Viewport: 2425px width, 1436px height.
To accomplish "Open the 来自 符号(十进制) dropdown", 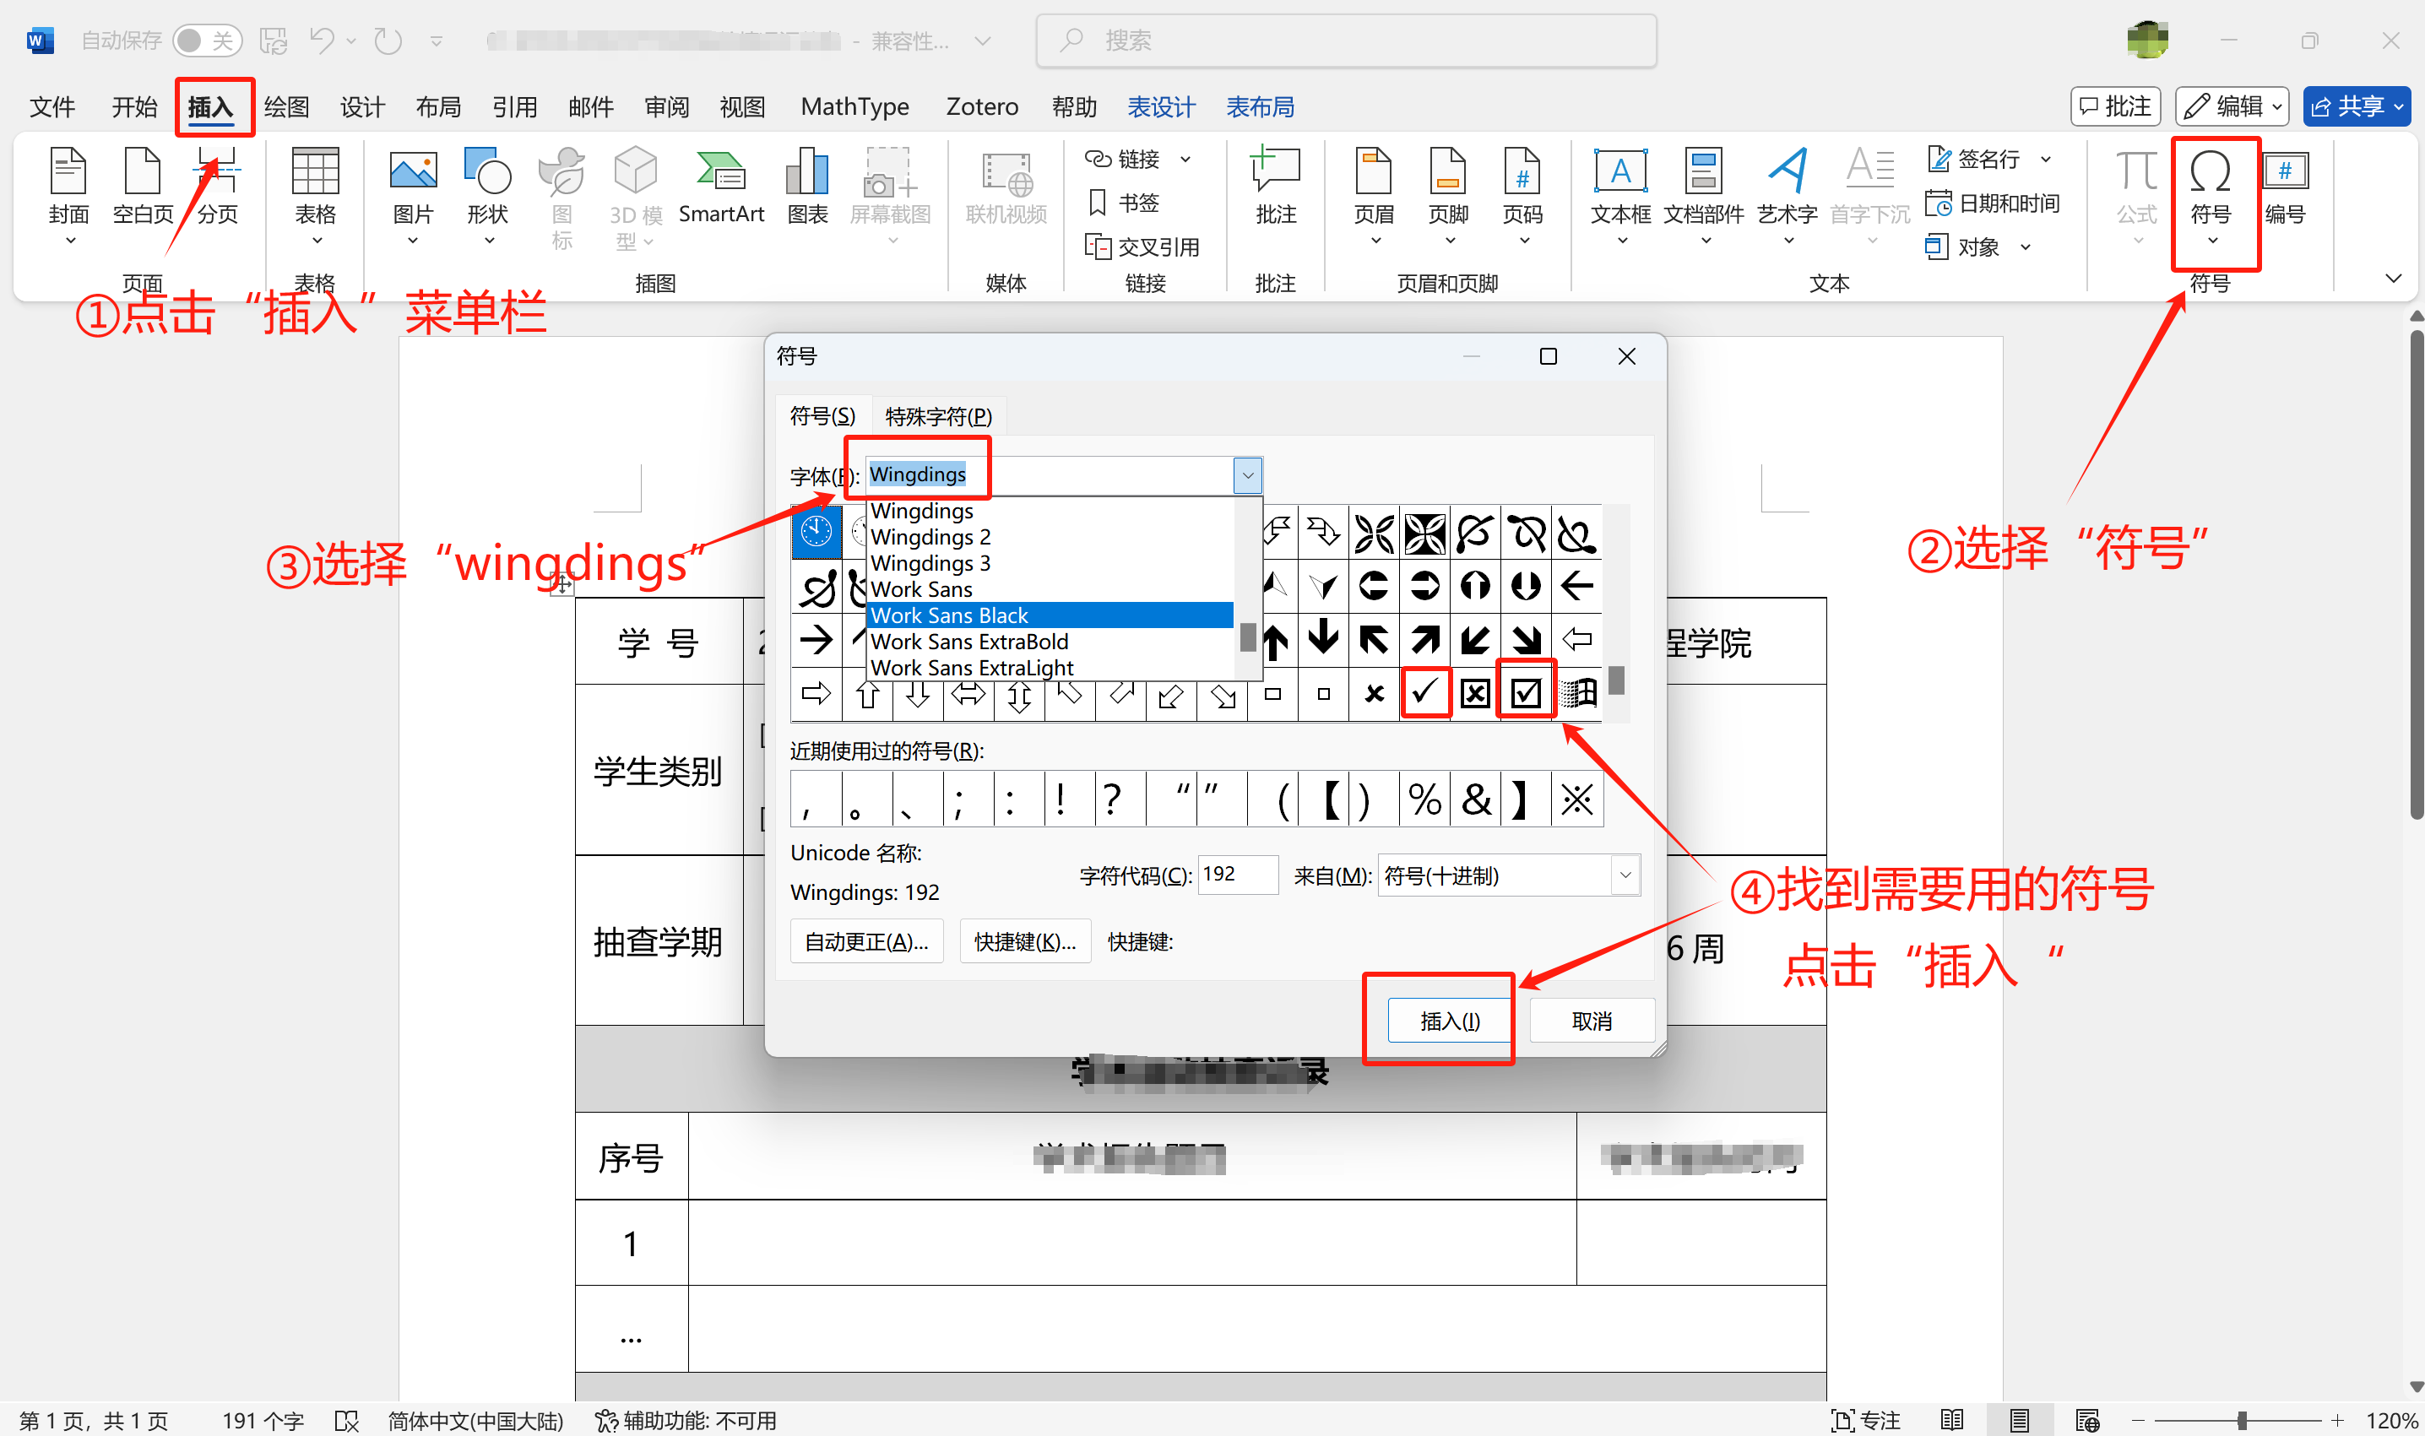I will click(1625, 875).
